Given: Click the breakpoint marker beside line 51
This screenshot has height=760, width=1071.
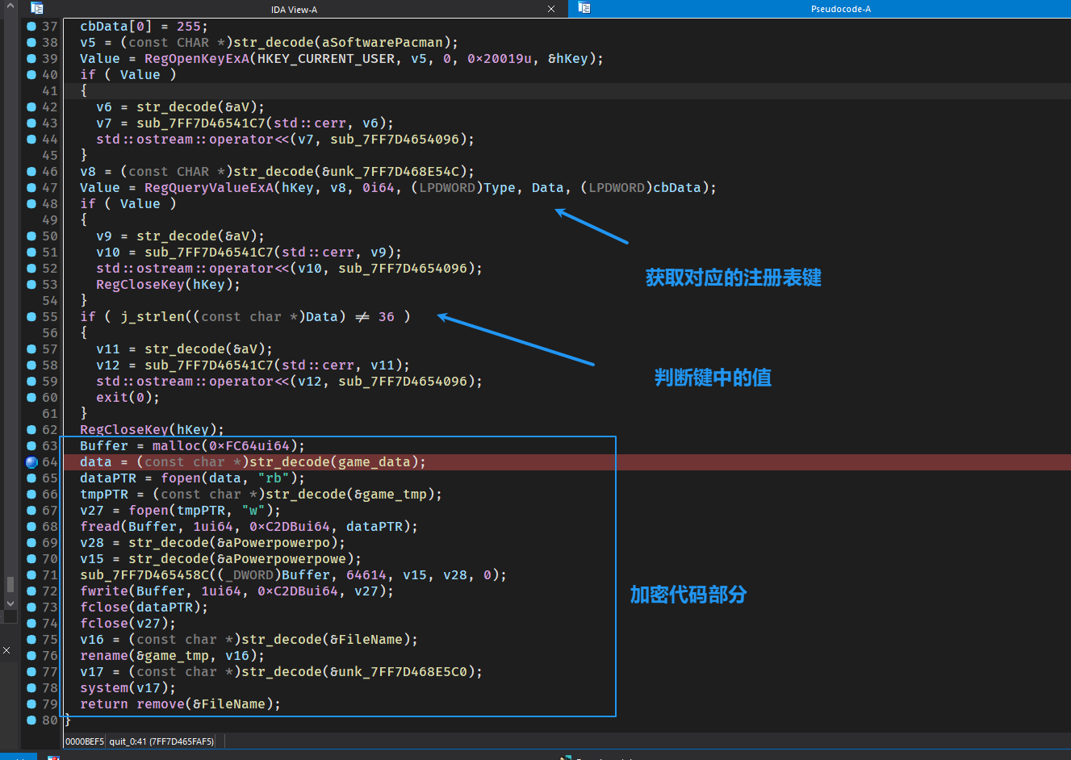Looking at the screenshot, I should [x=31, y=253].
